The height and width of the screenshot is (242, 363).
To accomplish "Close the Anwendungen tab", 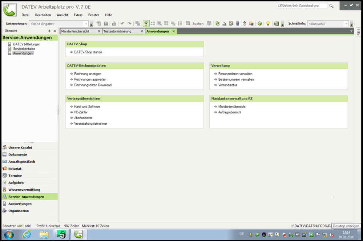I will 173,31.
